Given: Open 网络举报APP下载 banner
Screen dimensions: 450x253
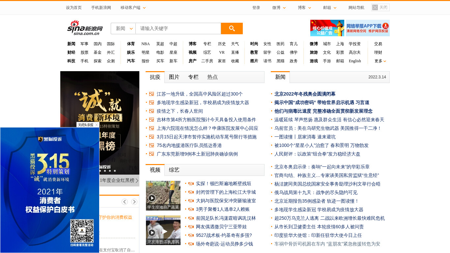Looking at the screenshot, I should [368, 28].
